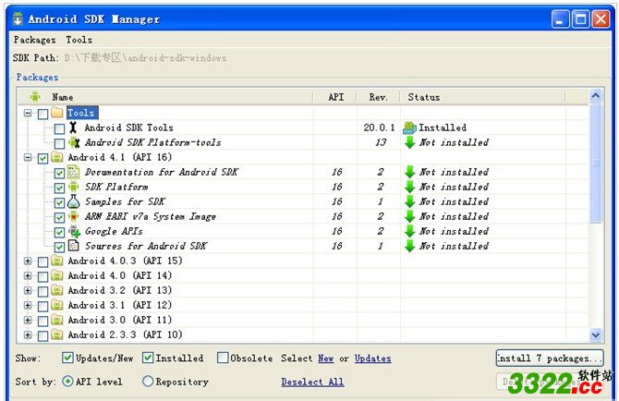The width and height of the screenshot is (619, 401).
Task: Select Sort by API level radio button
Action: click(67, 382)
